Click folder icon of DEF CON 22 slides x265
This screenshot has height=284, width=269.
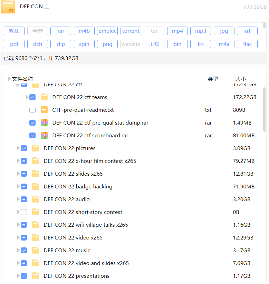[36, 174]
